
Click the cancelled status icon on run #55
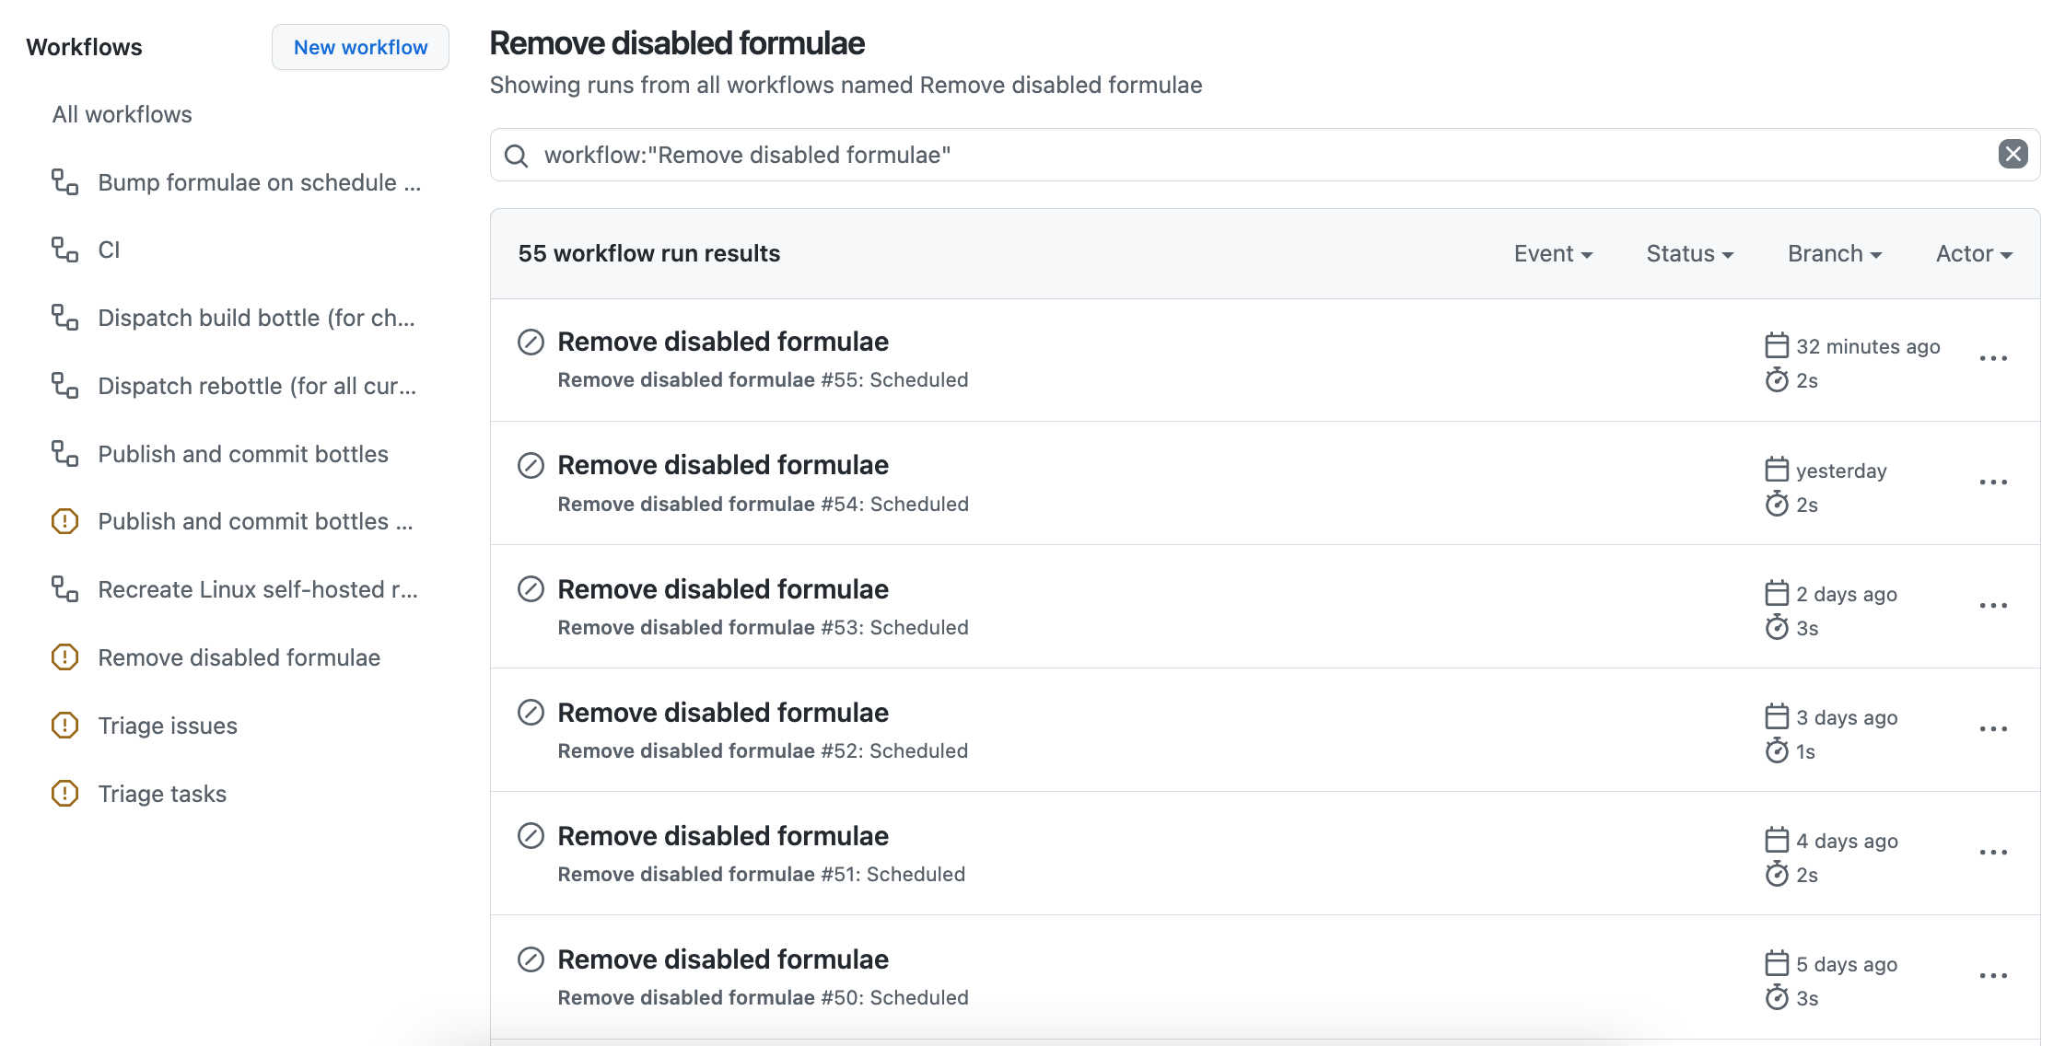point(531,342)
